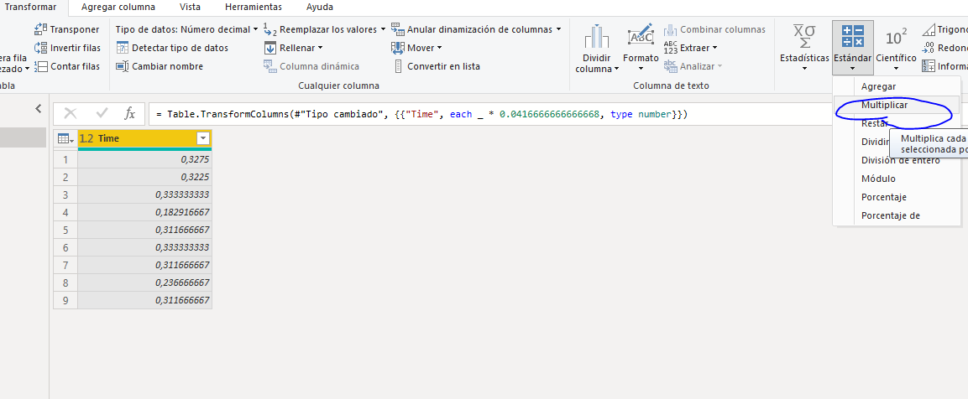Click Anular dinamización de columnas icon

(397, 29)
